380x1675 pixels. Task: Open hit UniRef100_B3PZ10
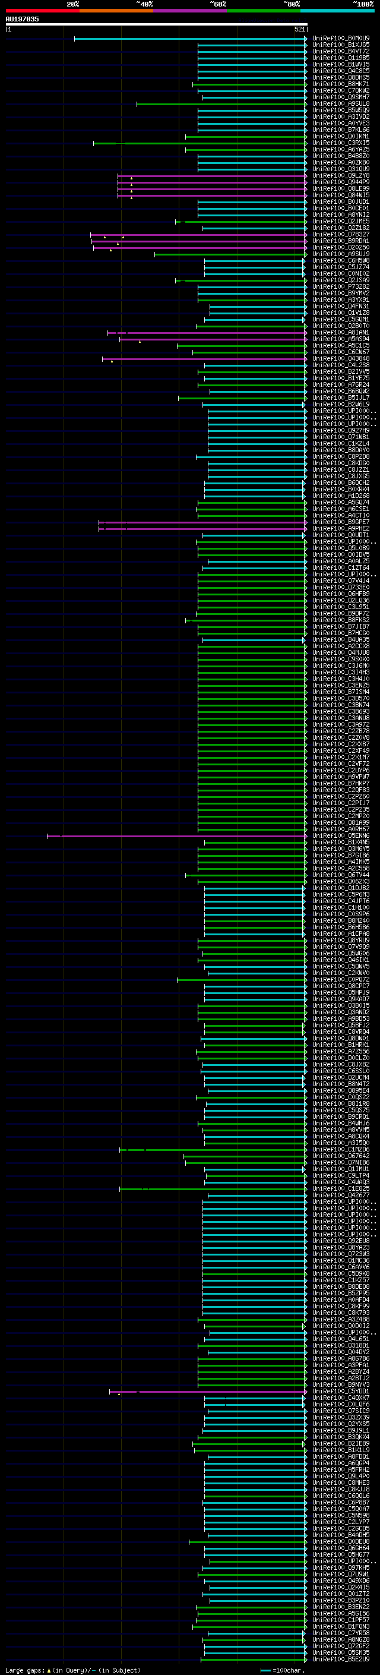pos(341,1601)
